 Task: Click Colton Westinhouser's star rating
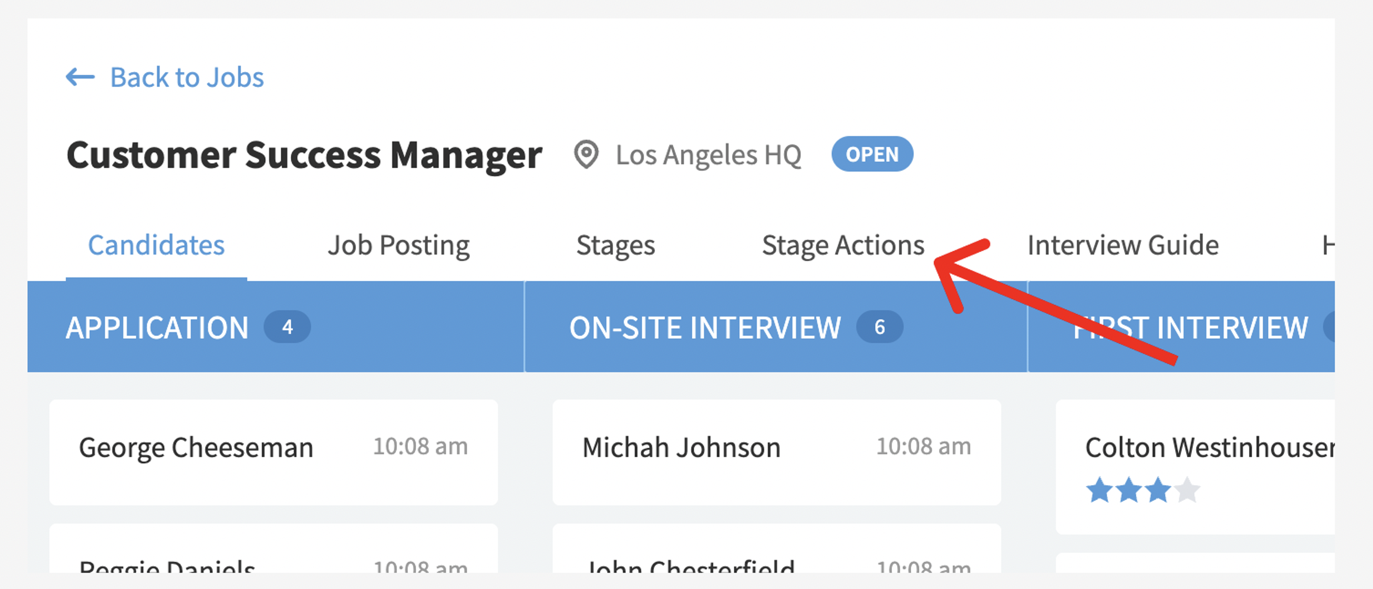coord(1143,490)
